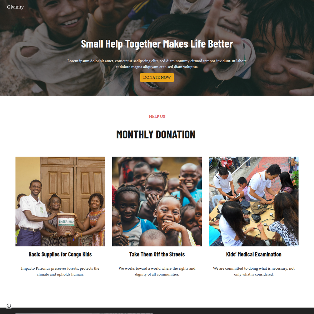Click the We works toward a world description
Image resolution: width=314 pixels, height=314 pixels.
[x=157, y=271]
